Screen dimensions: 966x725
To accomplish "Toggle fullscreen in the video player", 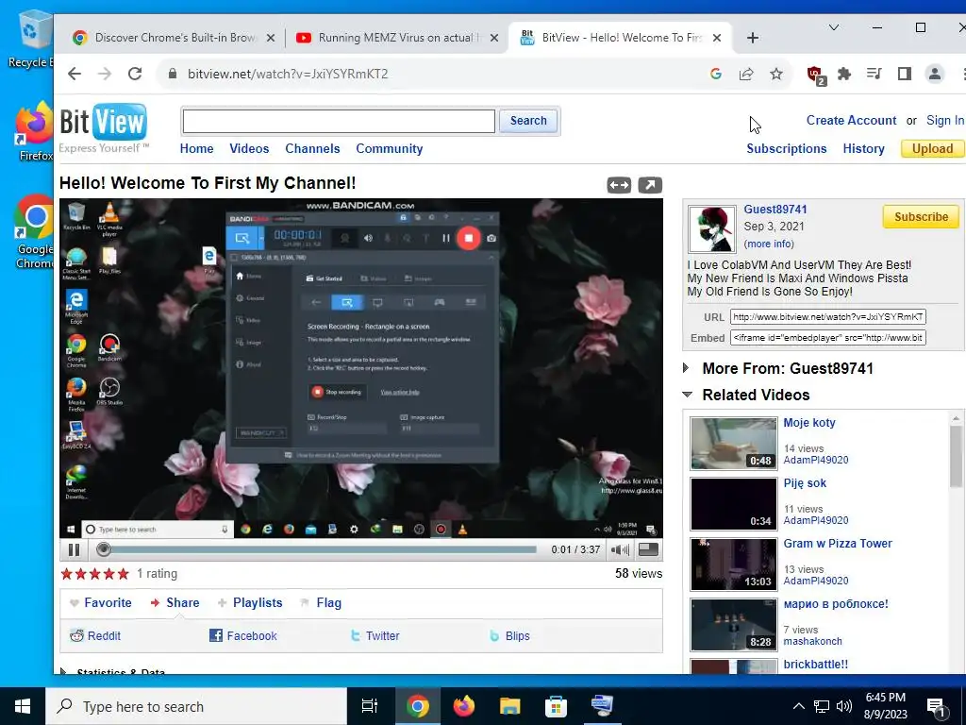I will tap(648, 548).
